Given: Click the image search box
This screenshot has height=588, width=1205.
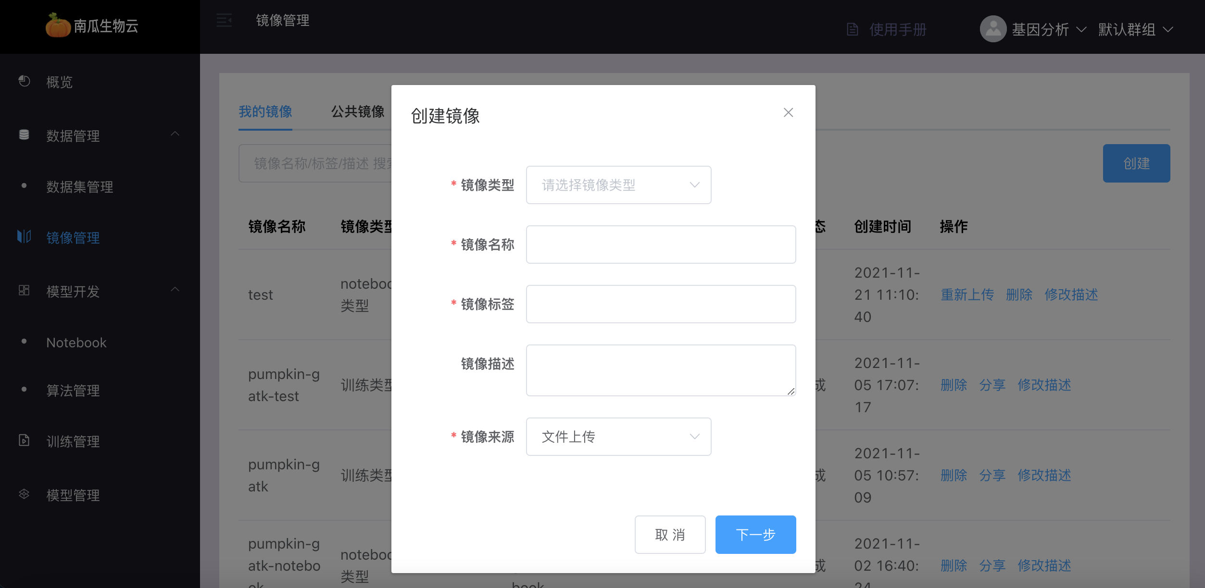Looking at the screenshot, I should point(315,163).
